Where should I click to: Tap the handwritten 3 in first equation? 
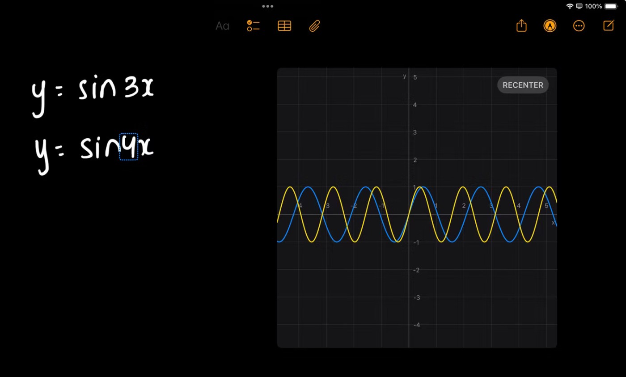tap(131, 89)
